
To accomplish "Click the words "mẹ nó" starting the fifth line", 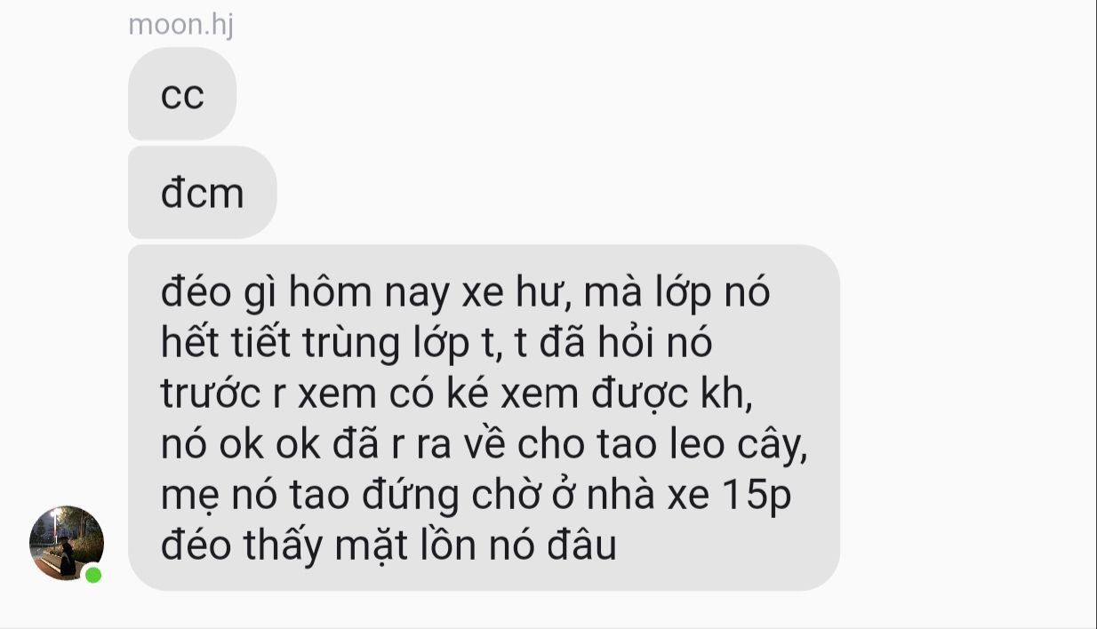I will pyautogui.click(x=219, y=495).
